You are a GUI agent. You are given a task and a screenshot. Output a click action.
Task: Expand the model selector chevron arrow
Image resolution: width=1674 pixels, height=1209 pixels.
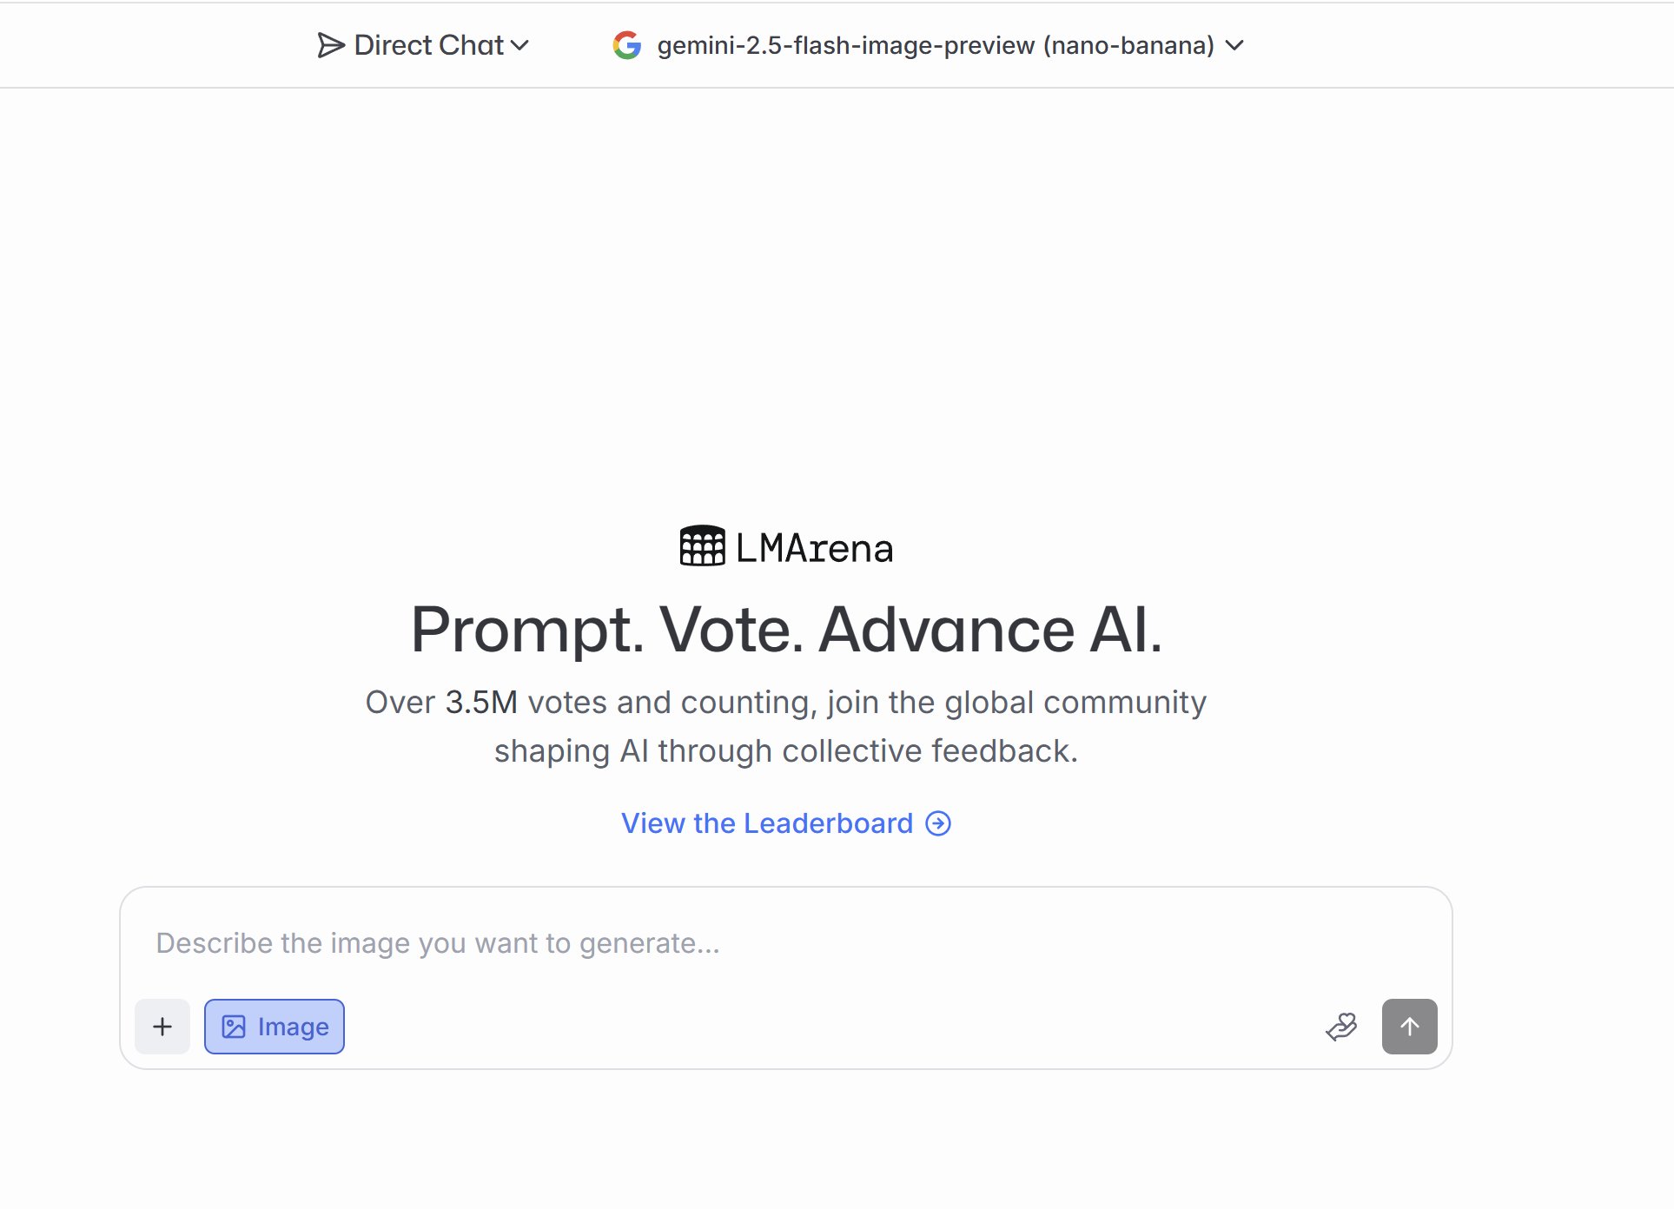point(1234,45)
